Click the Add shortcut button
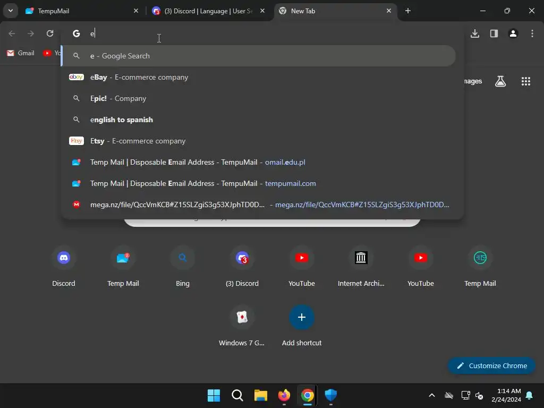 tap(302, 326)
